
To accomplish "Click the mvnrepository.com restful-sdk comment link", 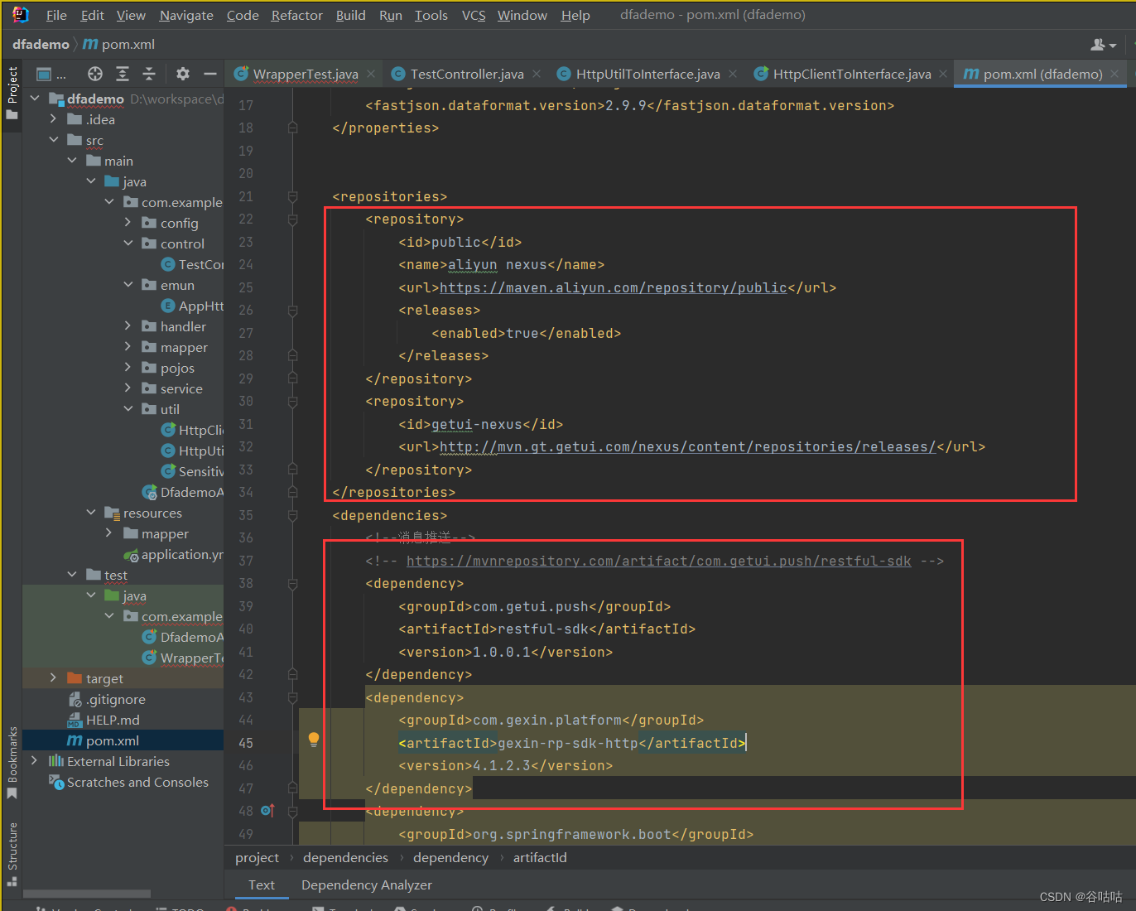I will [x=658, y=562].
